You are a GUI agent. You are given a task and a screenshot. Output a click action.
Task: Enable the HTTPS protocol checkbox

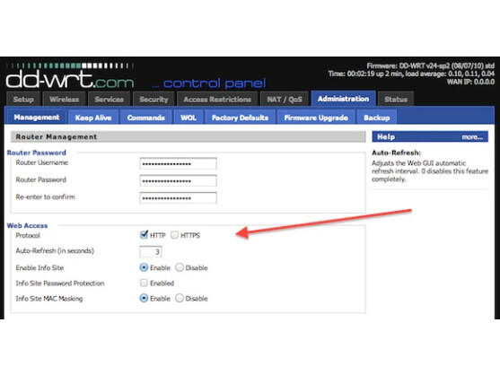[174, 235]
